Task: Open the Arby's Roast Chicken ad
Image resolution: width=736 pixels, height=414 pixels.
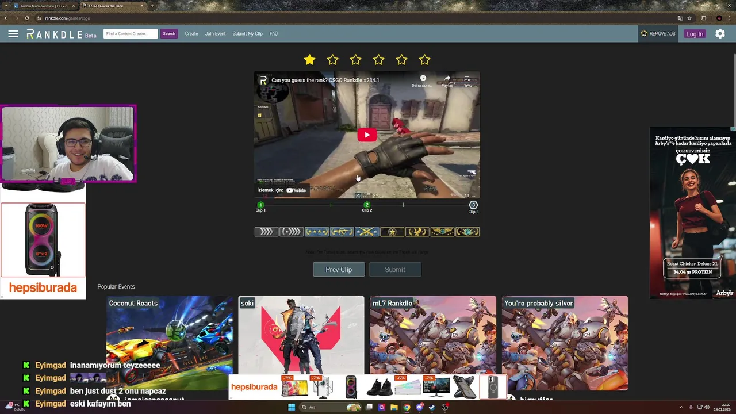Action: (x=692, y=213)
